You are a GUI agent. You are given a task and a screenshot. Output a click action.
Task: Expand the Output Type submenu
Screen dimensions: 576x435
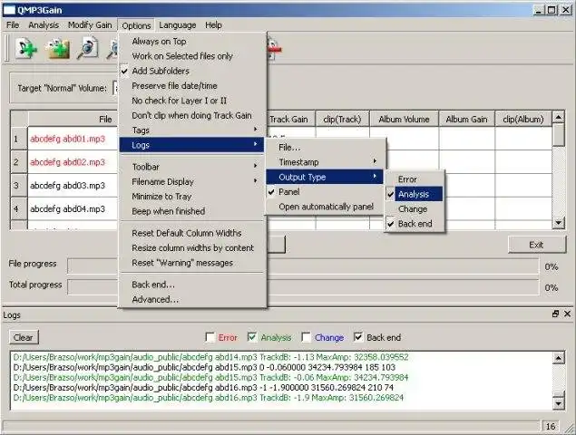[x=326, y=177]
